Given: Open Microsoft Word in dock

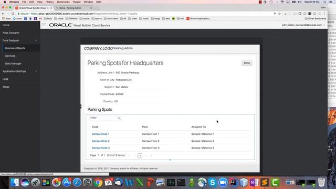Looking at the screenshot, I should (129, 182).
